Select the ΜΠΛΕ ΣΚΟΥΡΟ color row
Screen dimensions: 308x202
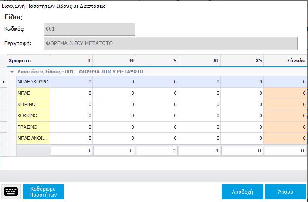pos(33,82)
